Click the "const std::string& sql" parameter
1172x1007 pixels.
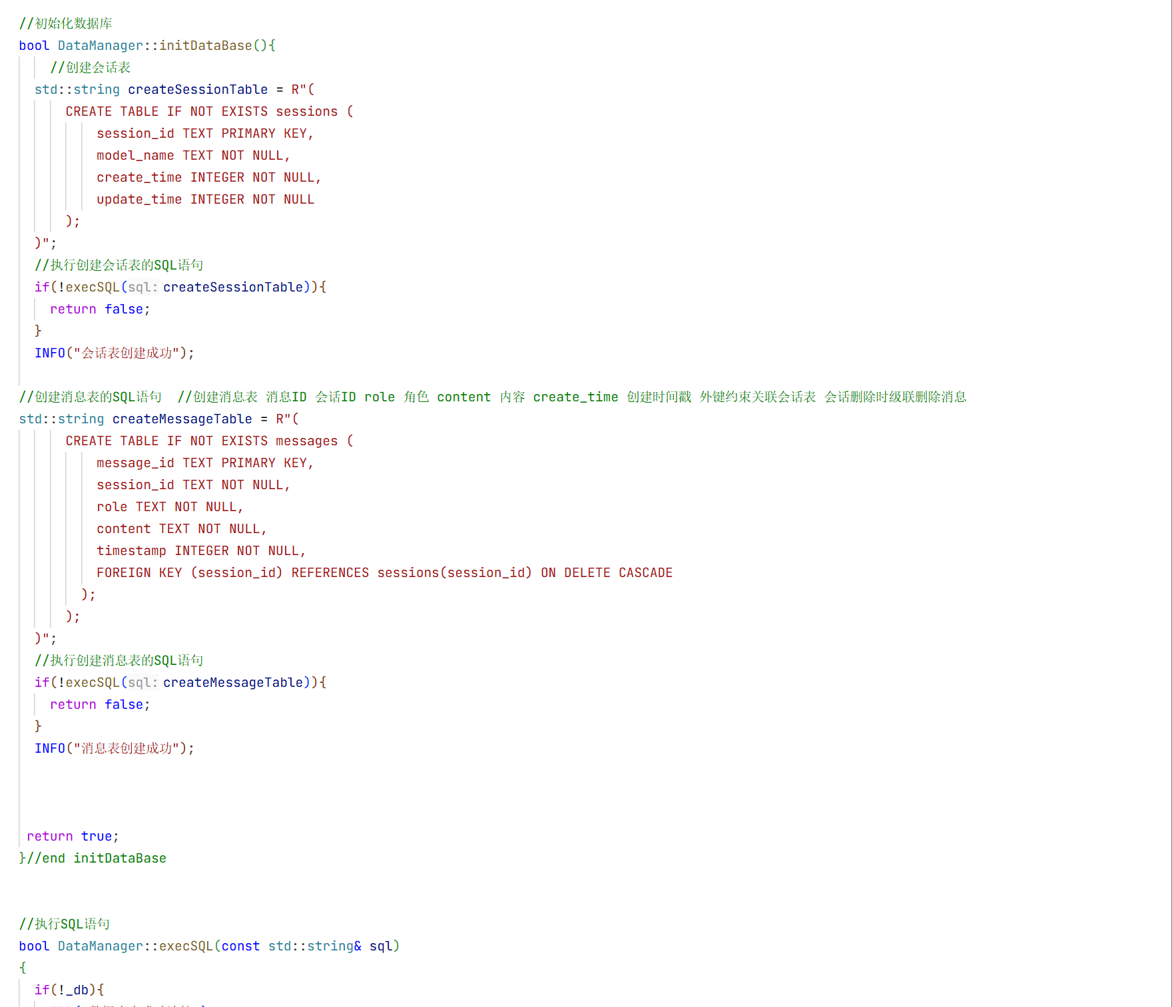pos(307,946)
